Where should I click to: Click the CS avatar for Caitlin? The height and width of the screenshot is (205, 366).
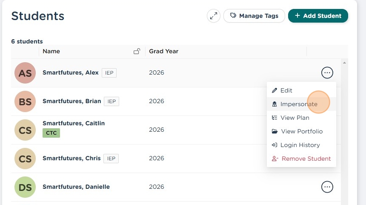pyautogui.click(x=25, y=130)
